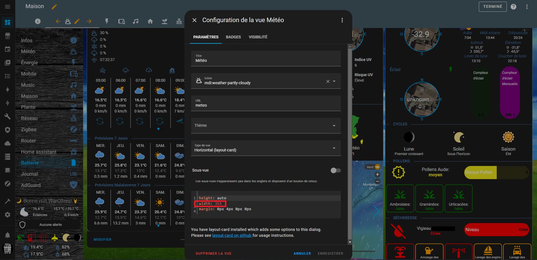Expand the Thème dropdown
Image resolution: width=537 pixels, height=260 pixels.
point(334,126)
